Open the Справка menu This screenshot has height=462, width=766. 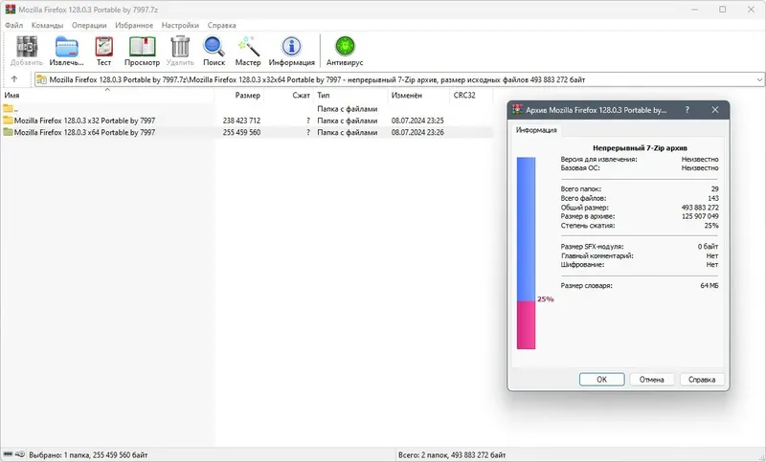click(x=222, y=25)
